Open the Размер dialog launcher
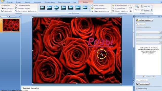Screen dimensions: 162x91 (152, 13)
